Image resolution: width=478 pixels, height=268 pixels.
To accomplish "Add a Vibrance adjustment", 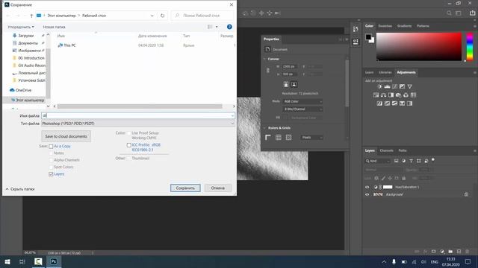I will 410,86.
